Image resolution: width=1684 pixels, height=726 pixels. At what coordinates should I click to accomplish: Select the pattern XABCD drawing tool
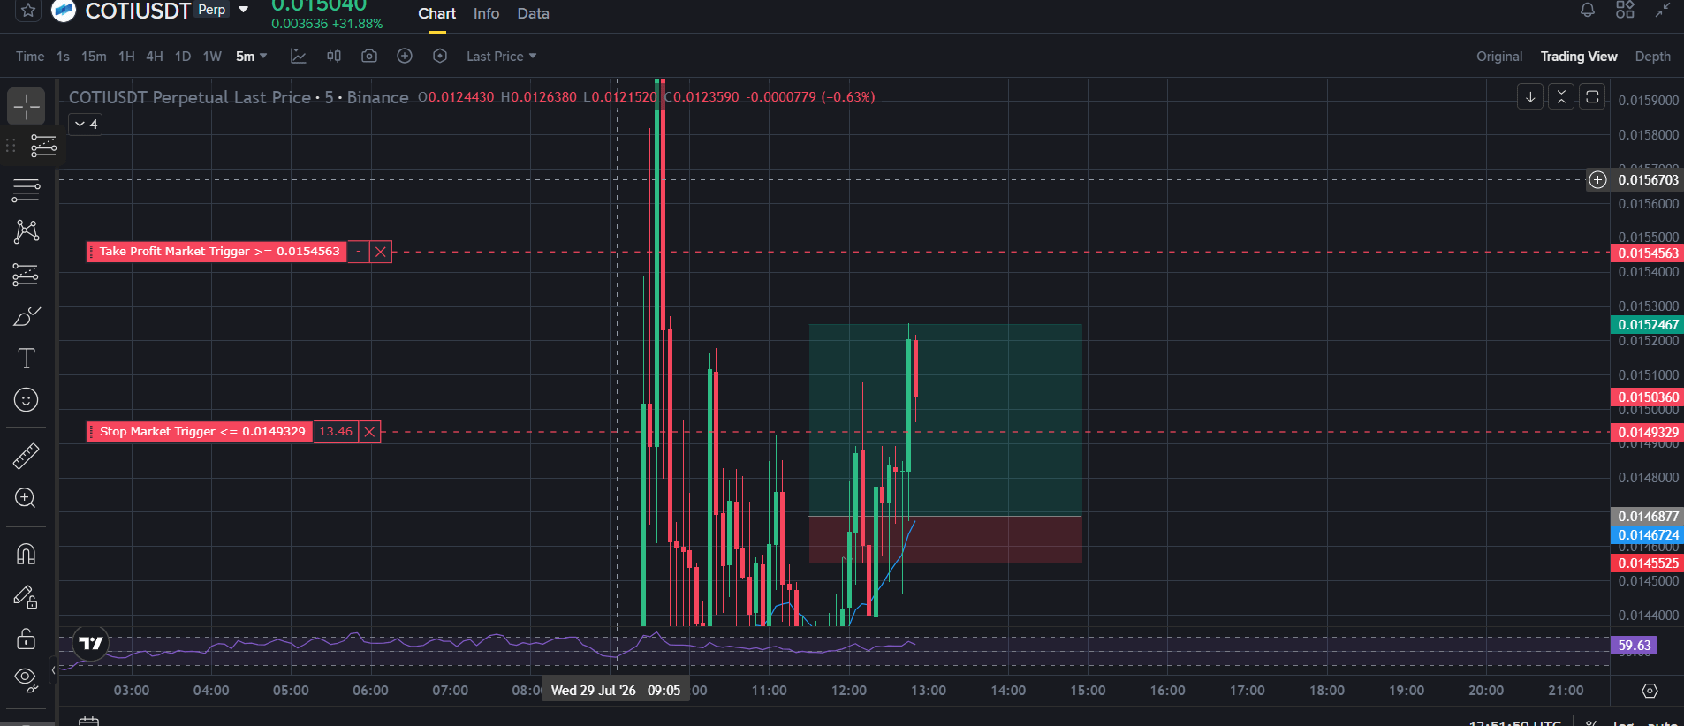tap(27, 231)
